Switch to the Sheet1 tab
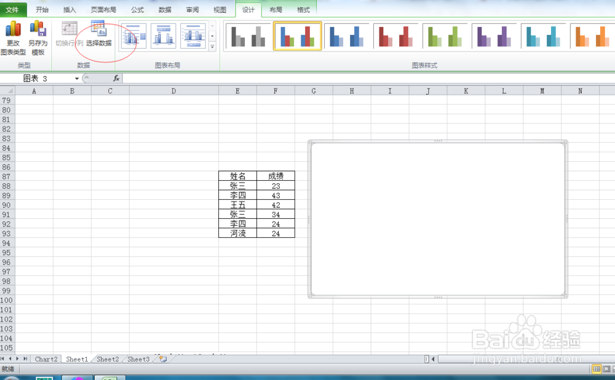This screenshot has height=380, width=615. (77, 359)
